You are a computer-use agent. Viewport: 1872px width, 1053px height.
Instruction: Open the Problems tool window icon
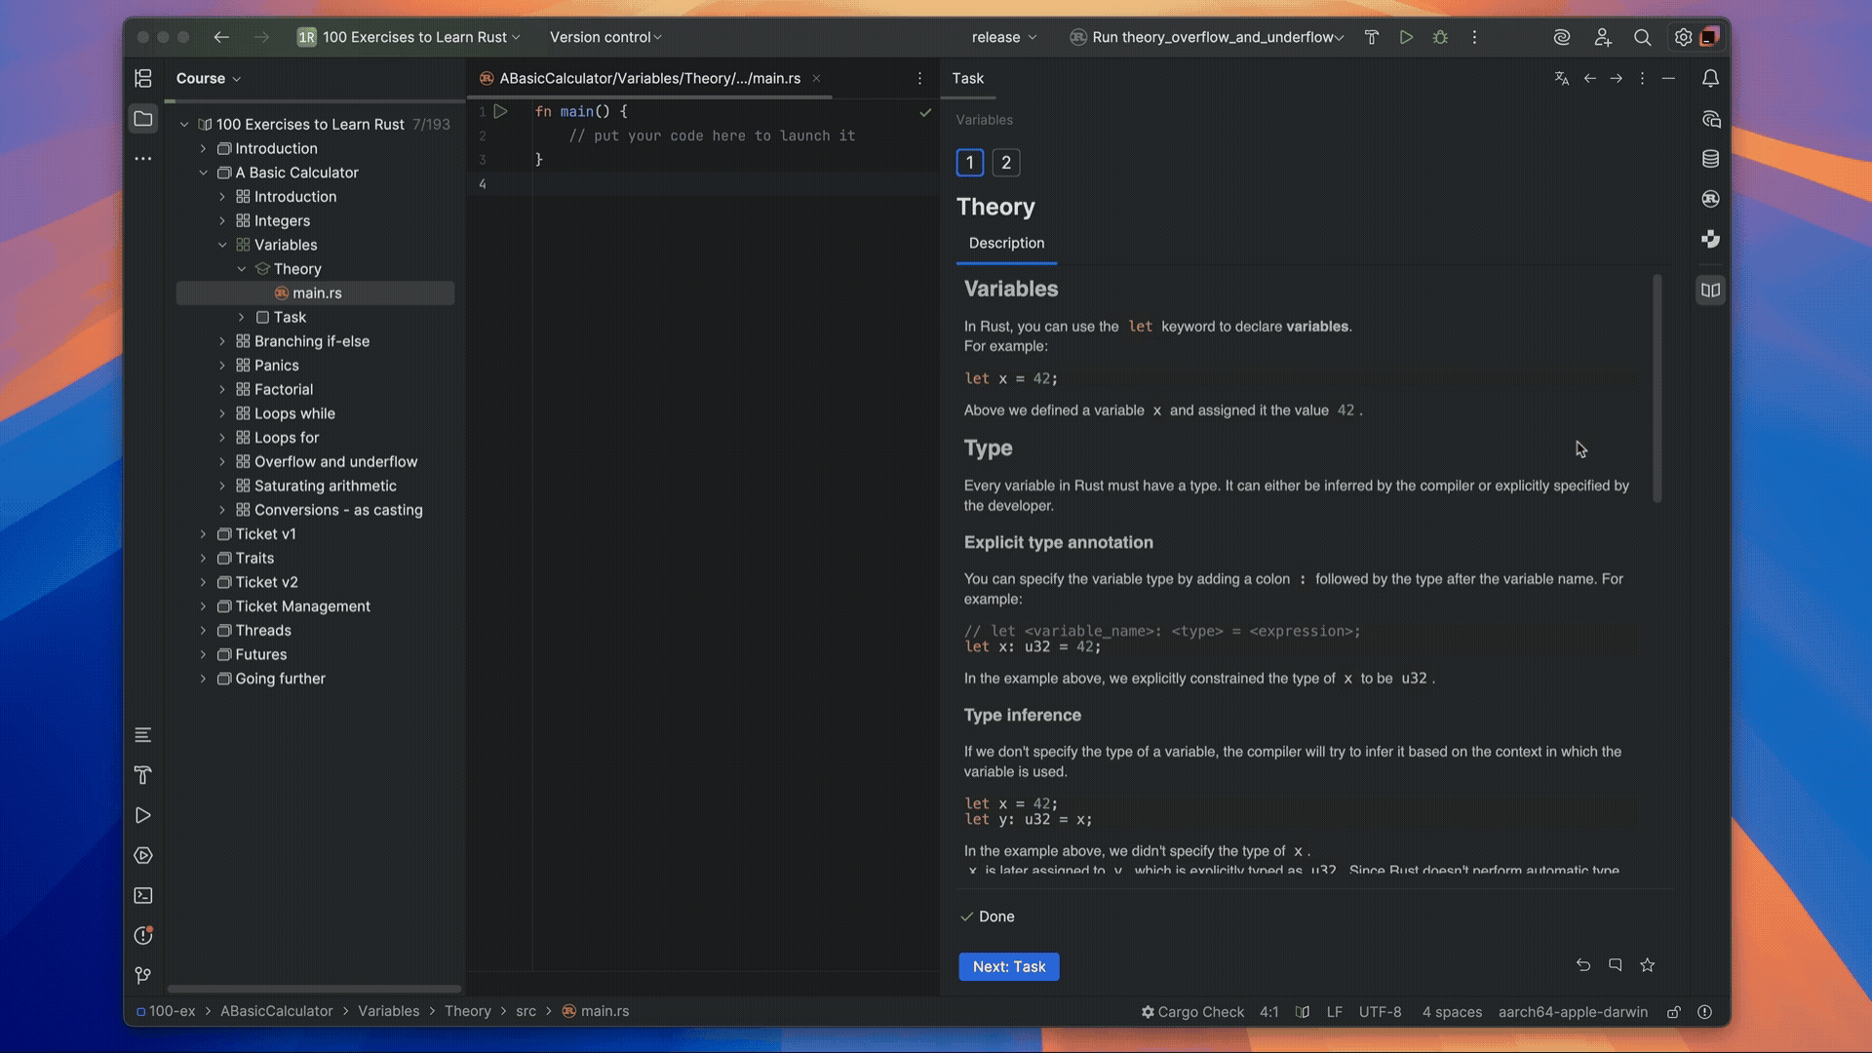(x=143, y=936)
